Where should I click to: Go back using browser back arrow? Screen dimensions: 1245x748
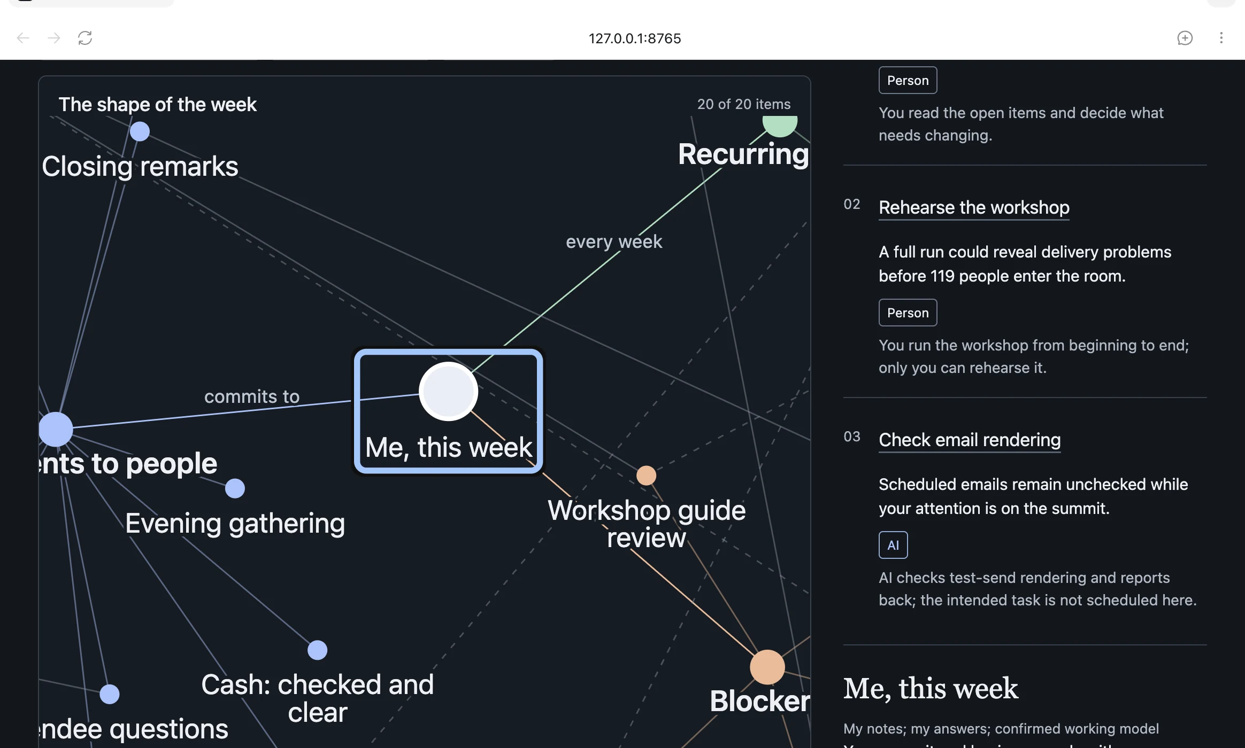(x=23, y=38)
